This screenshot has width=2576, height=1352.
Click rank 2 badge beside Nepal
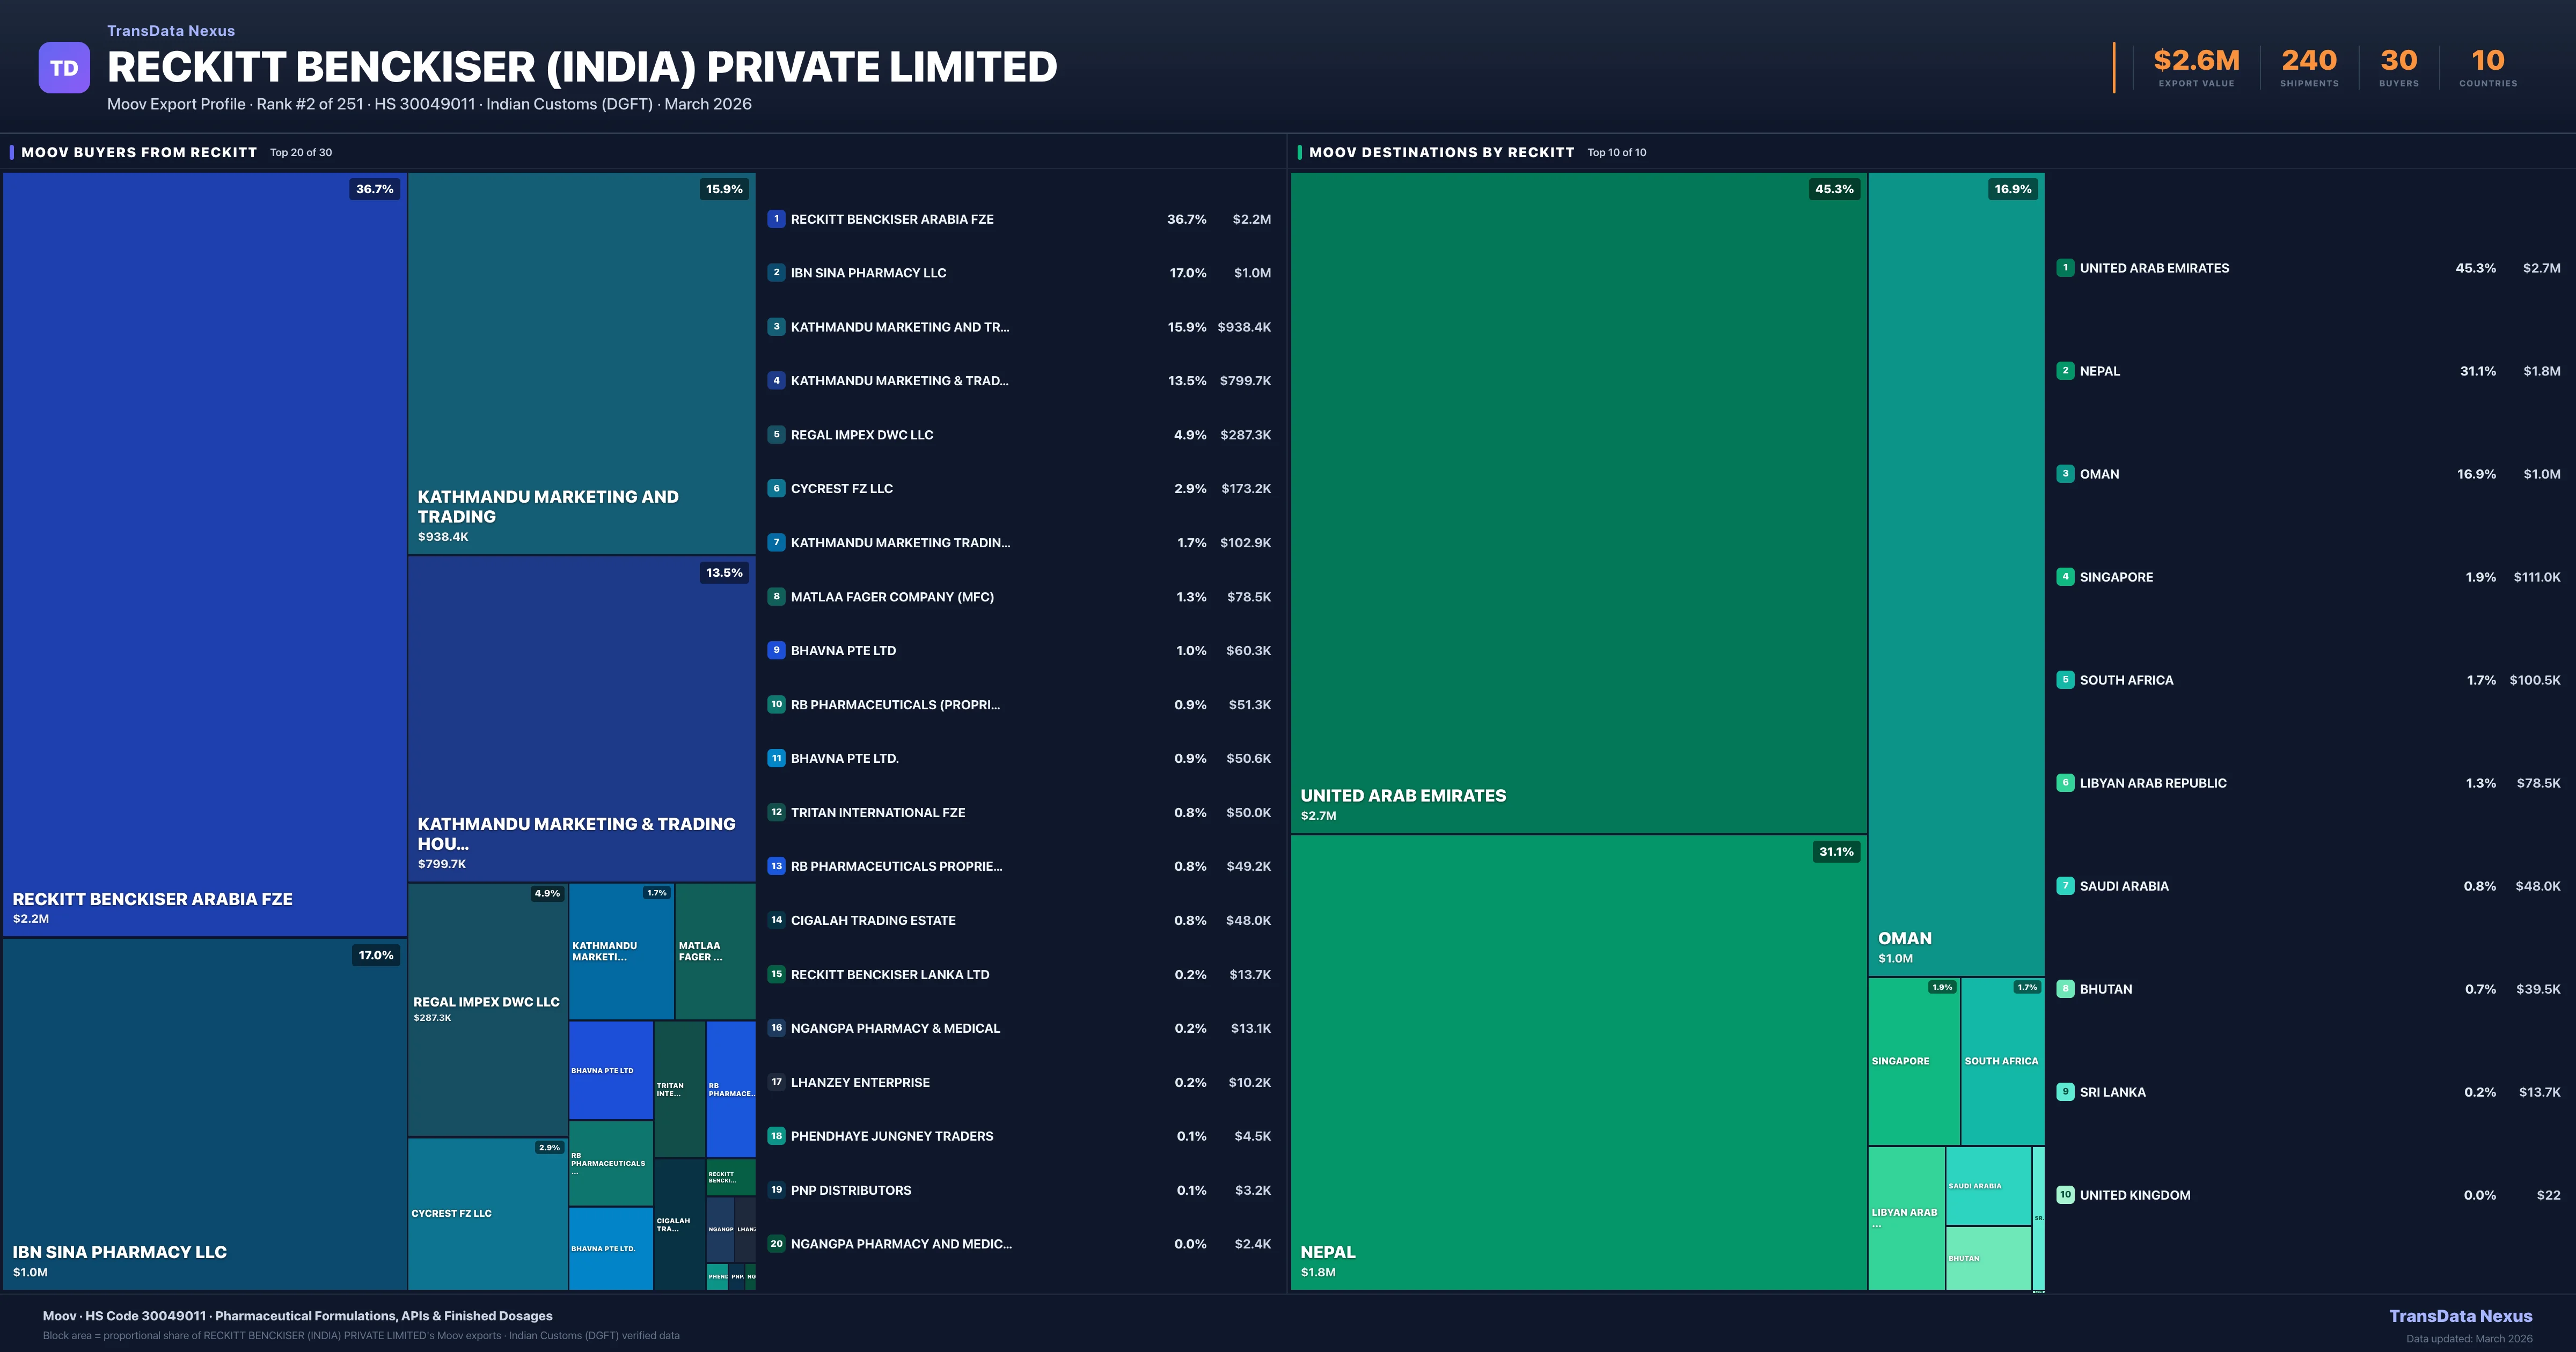[2065, 371]
